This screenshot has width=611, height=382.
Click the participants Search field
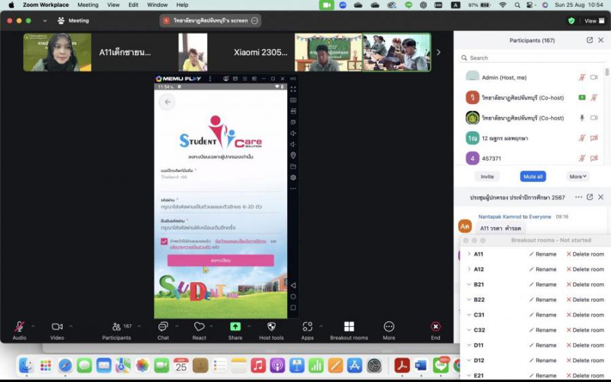530,58
